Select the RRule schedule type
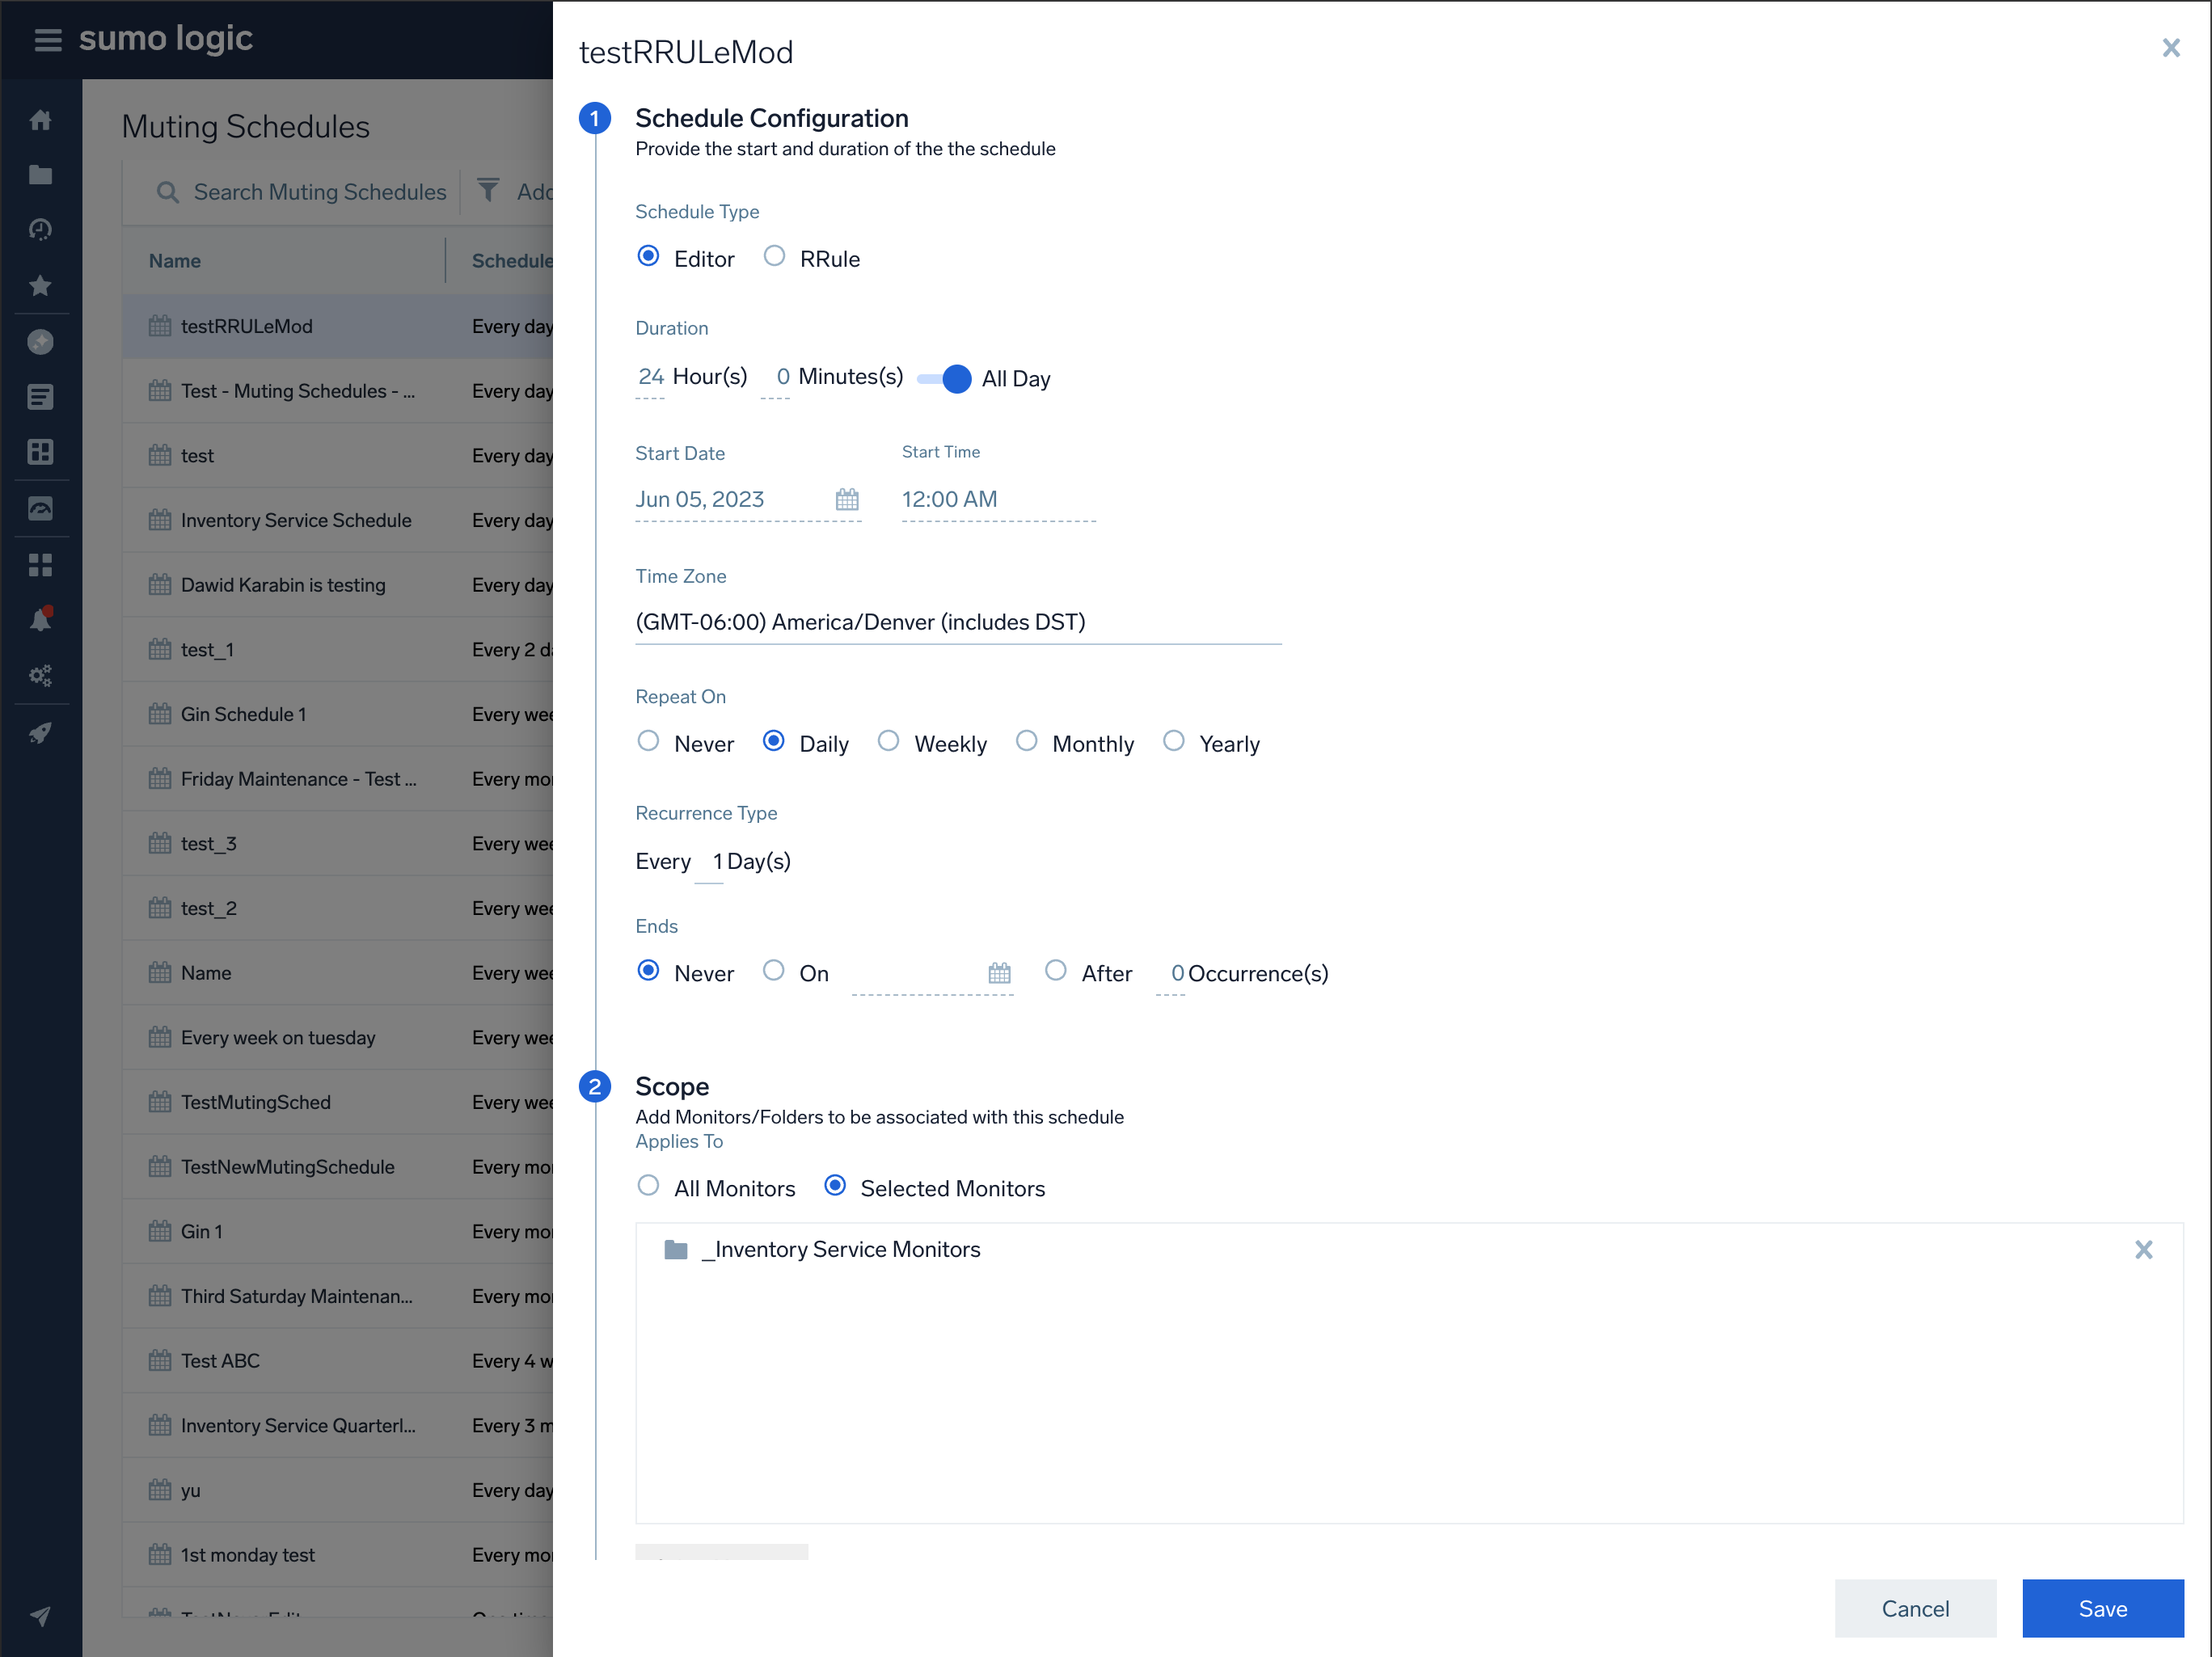Image resolution: width=2212 pixels, height=1657 pixels. (774, 257)
